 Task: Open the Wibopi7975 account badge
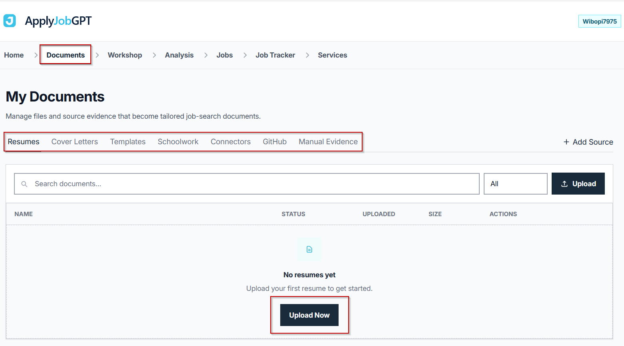pos(600,21)
